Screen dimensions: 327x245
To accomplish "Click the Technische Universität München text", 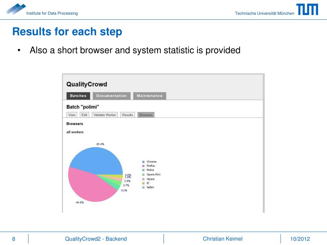I will click(x=265, y=13).
